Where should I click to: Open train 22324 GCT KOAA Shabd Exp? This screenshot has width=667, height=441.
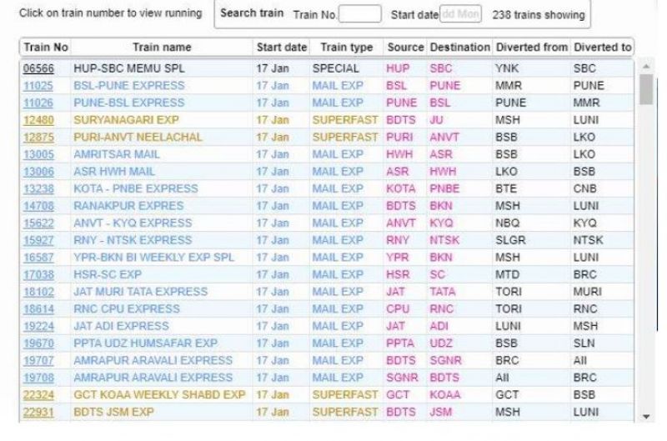[38, 395]
